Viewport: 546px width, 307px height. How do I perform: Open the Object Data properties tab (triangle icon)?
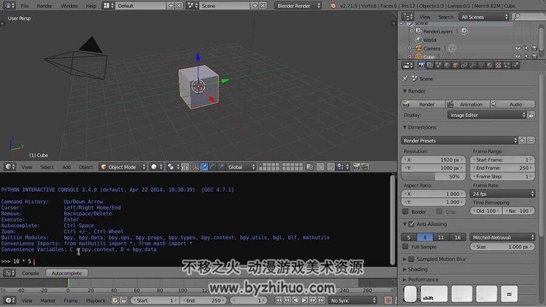coord(481,65)
